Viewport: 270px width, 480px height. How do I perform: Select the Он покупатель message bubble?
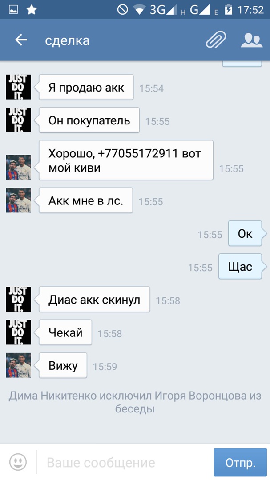tap(89, 120)
